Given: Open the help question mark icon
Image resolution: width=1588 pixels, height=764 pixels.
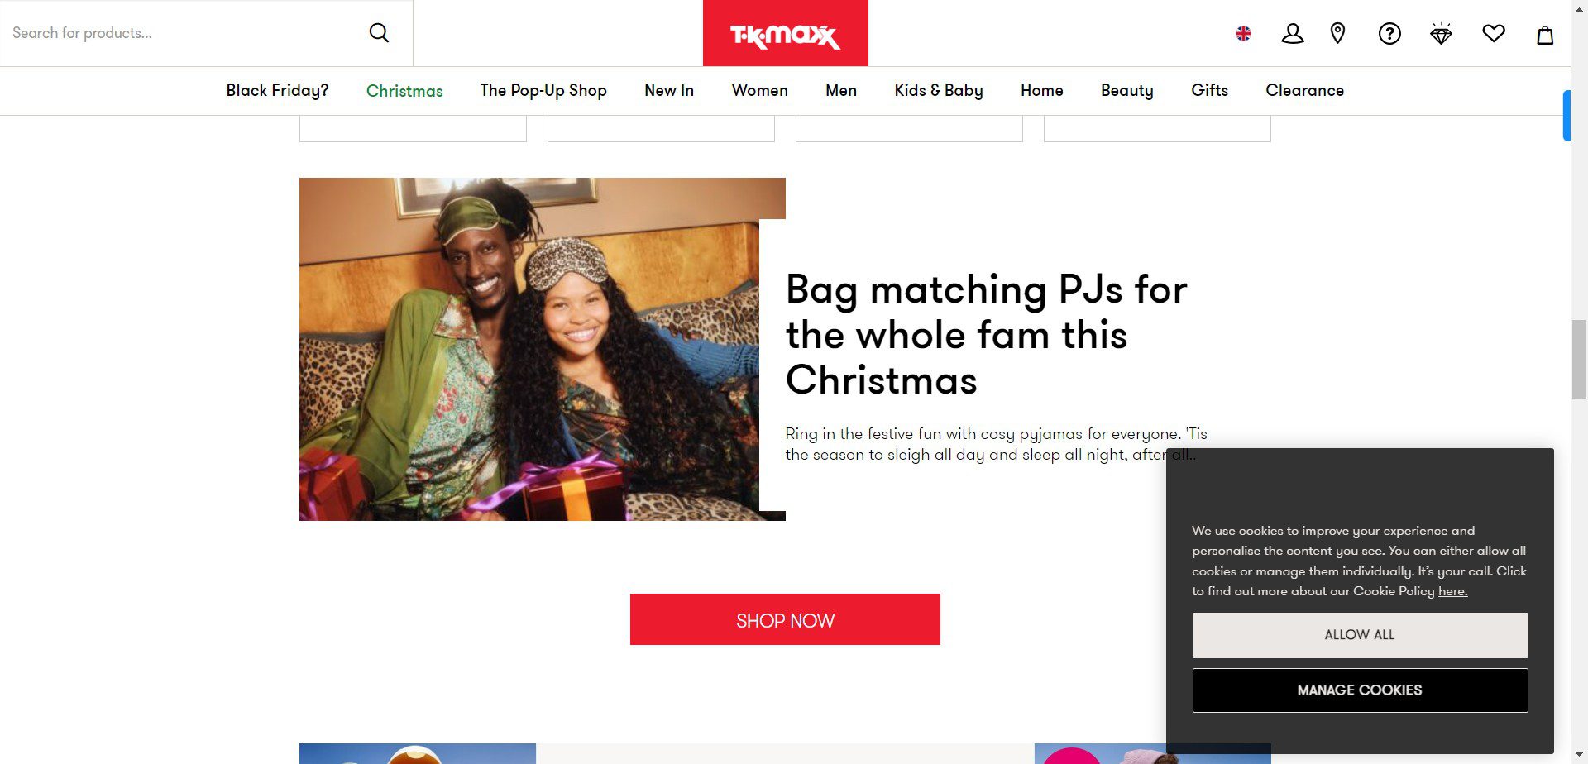Looking at the screenshot, I should point(1389,33).
